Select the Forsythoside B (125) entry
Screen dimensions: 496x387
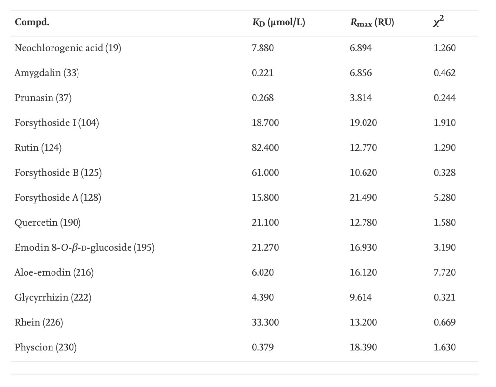pyautogui.click(x=58, y=173)
